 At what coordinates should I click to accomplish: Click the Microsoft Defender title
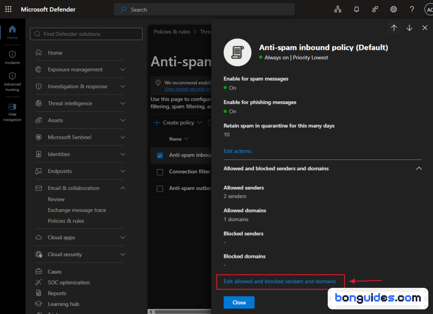click(x=48, y=9)
